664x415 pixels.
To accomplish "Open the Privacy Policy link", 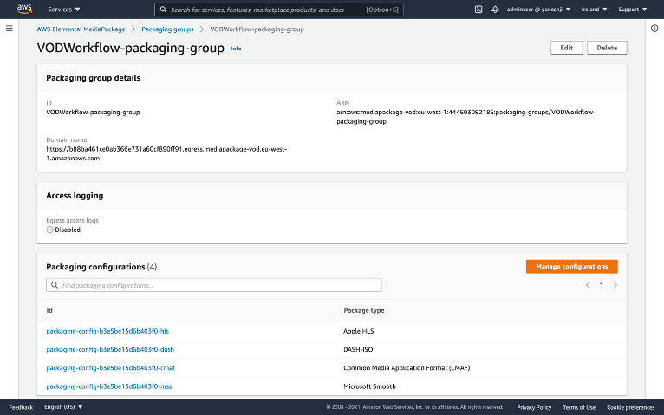I will [534, 407].
